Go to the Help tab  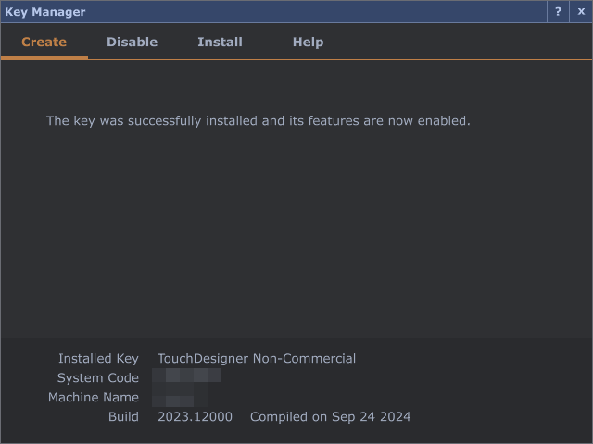coord(308,43)
